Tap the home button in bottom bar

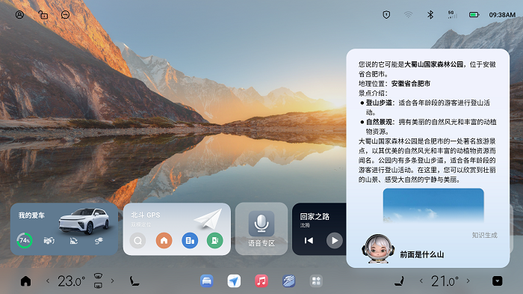pos(25,281)
